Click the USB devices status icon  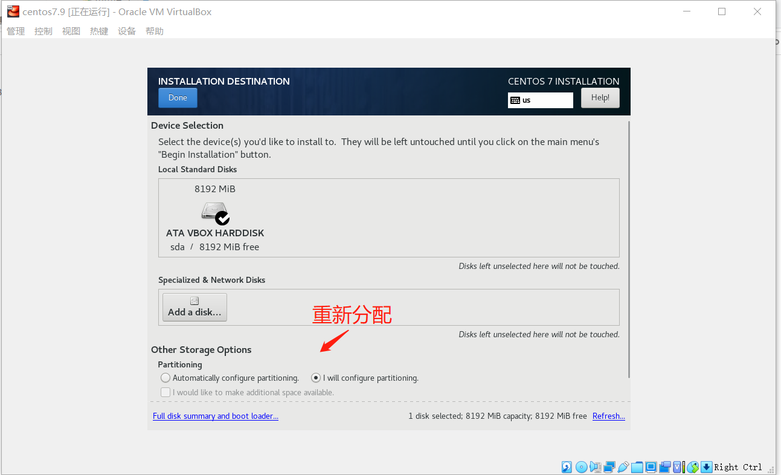click(x=623, y=467)
